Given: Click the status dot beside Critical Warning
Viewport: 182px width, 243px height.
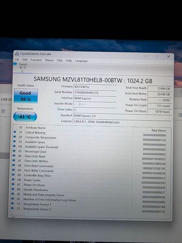Looking at the screenshot, I should [15, 132].
